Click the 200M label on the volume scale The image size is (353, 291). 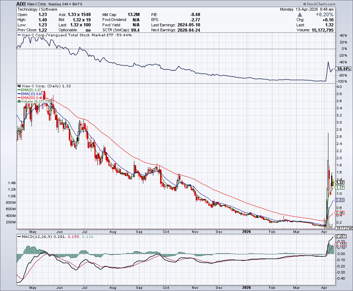[x=11, y=222]
